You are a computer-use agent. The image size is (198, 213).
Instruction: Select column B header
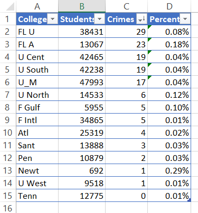(82, 6)
